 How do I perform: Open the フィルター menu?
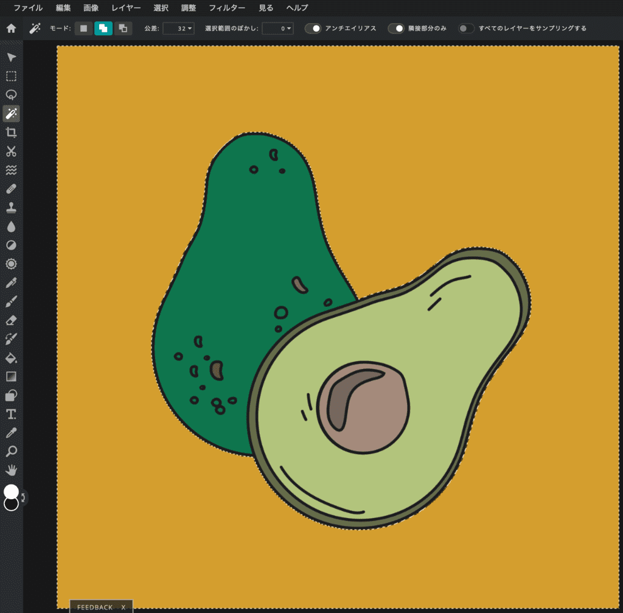click(x=227, y=9)
